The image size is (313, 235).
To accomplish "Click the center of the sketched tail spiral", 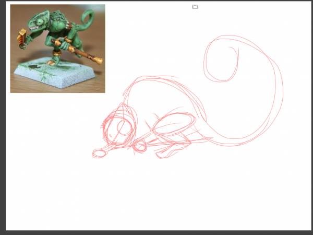I will 222,63.
